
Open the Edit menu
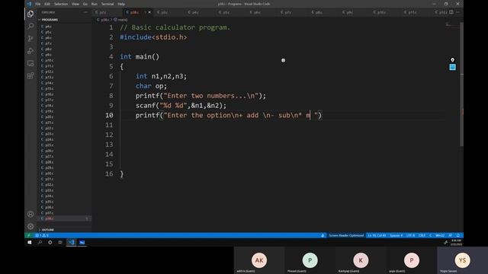[x=47, y=4]
